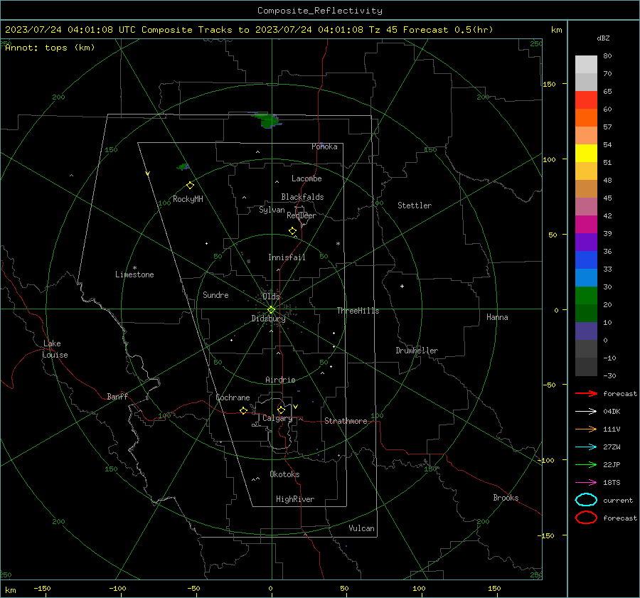Click the orange 57-60 dBZ color swatch

coord(586,117)
